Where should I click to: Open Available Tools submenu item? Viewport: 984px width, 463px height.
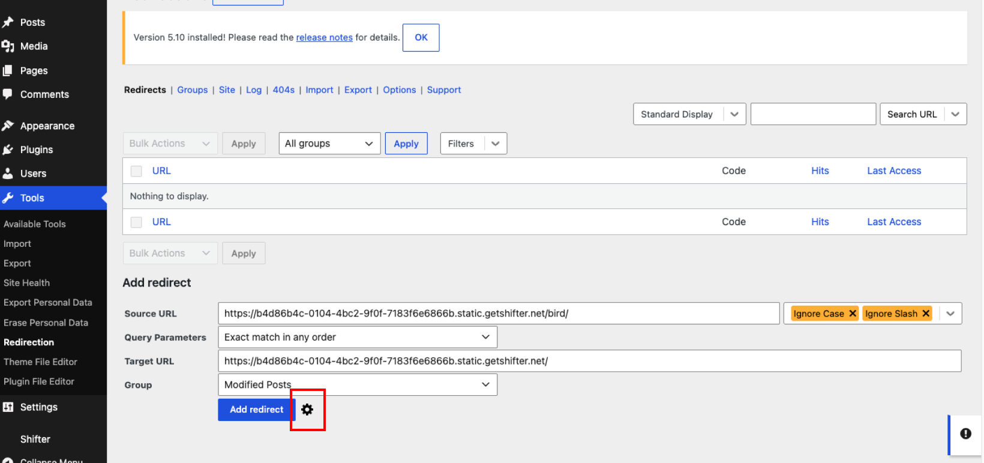click(x=35, y=224)
